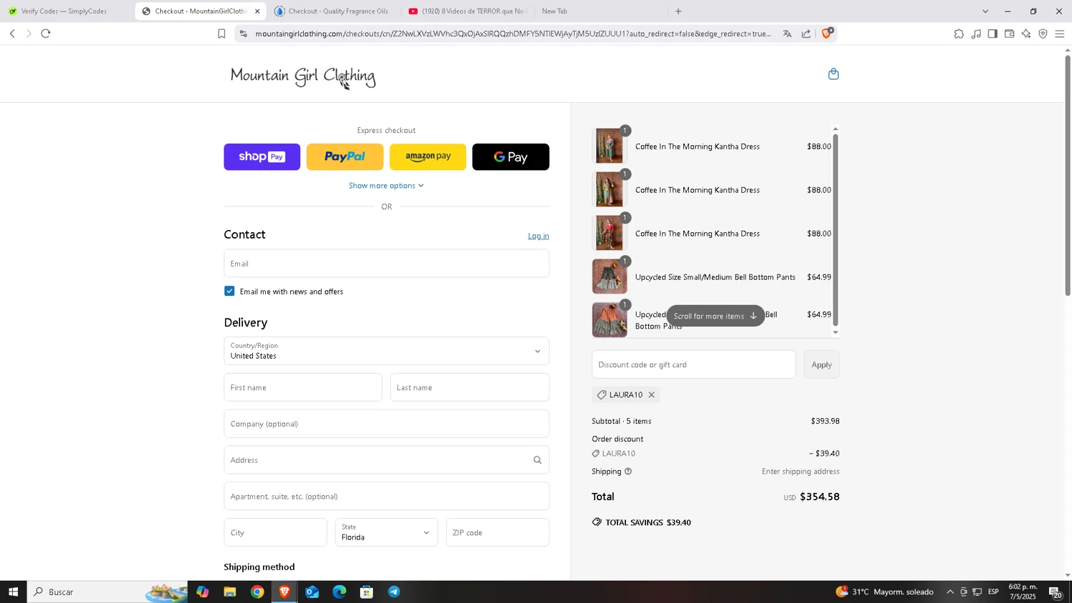
Task: Pay with the Amazon Pay button
Action: pos(428,157)
